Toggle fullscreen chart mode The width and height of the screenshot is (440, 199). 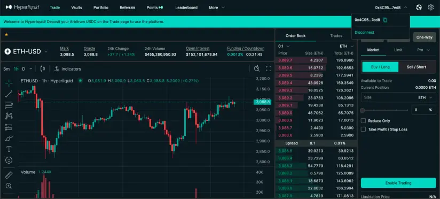point(269,69)
